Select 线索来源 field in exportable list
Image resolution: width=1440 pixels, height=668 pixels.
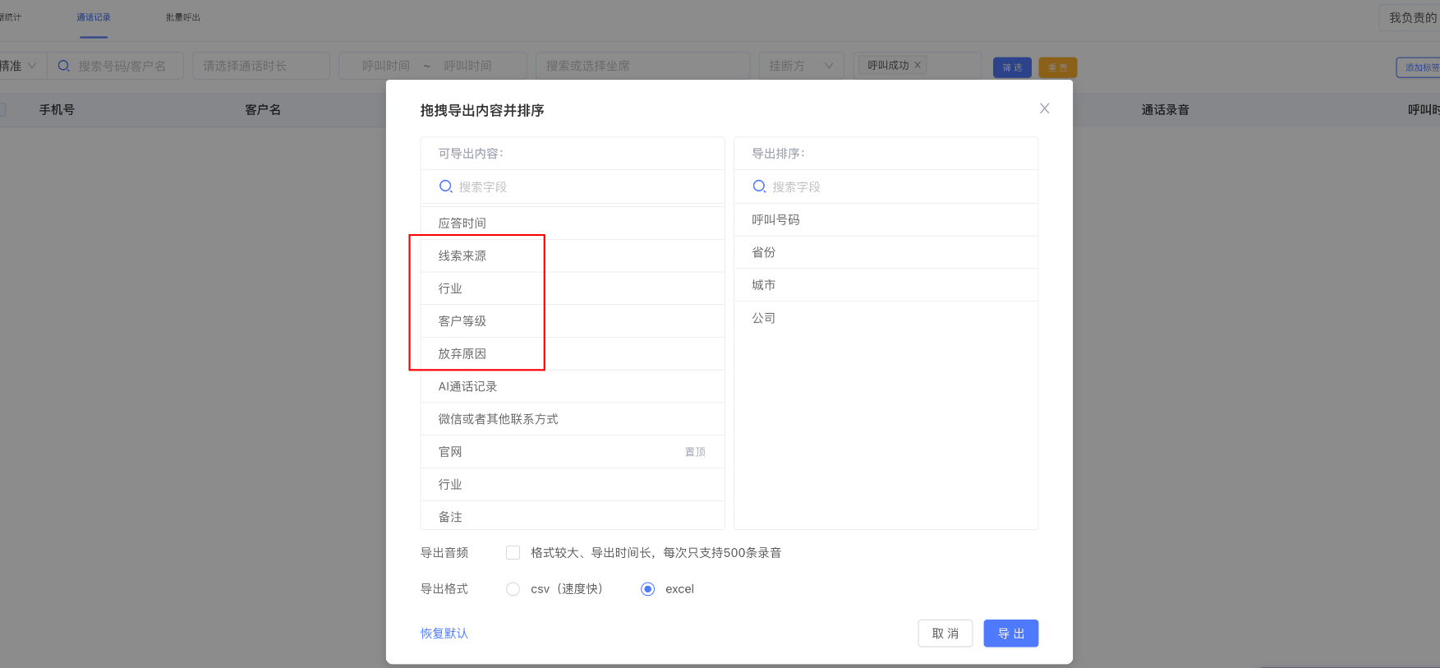[462, 256]
